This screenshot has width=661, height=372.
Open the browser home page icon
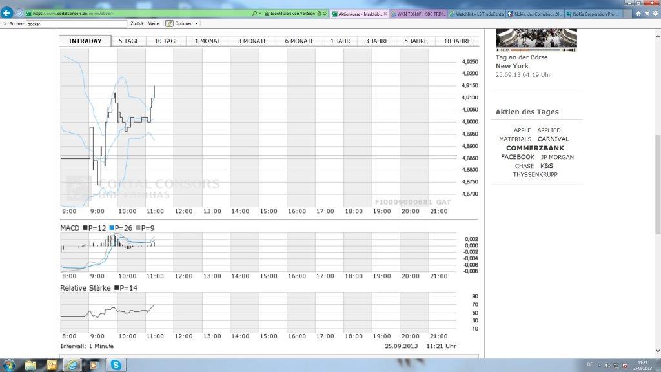(x=638, y=13)
